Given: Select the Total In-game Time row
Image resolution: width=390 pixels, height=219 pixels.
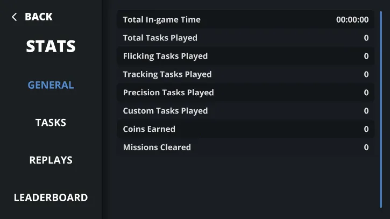Looking at the screenshot, I should click(245, 20).
